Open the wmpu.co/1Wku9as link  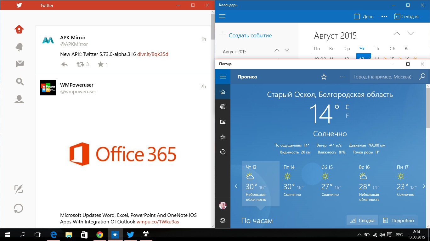(158, 222)
